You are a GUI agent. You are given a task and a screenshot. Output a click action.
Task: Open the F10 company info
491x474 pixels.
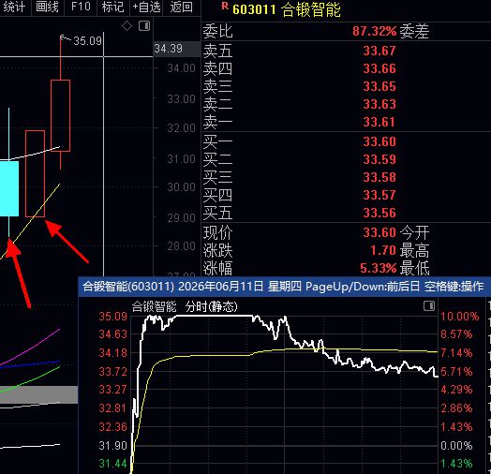pyautogui.click(x=81, y=7)
